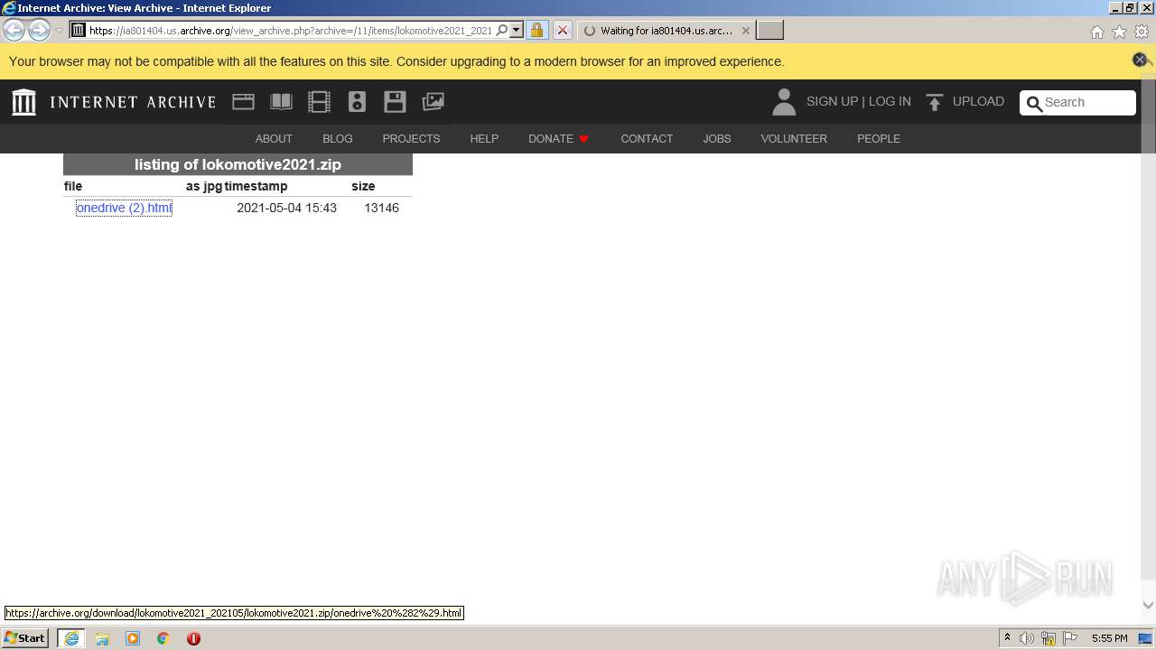Show hidden system tray icons

[x=1007, y=638]
